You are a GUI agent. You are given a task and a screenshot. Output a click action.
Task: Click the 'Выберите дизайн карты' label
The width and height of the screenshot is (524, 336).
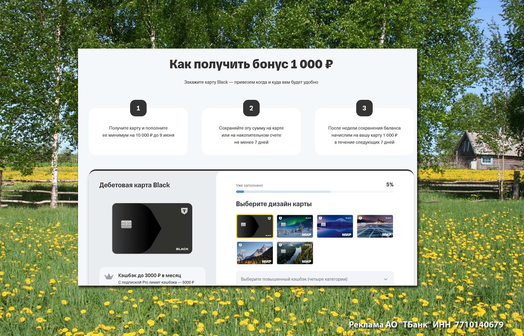[274, 204]
